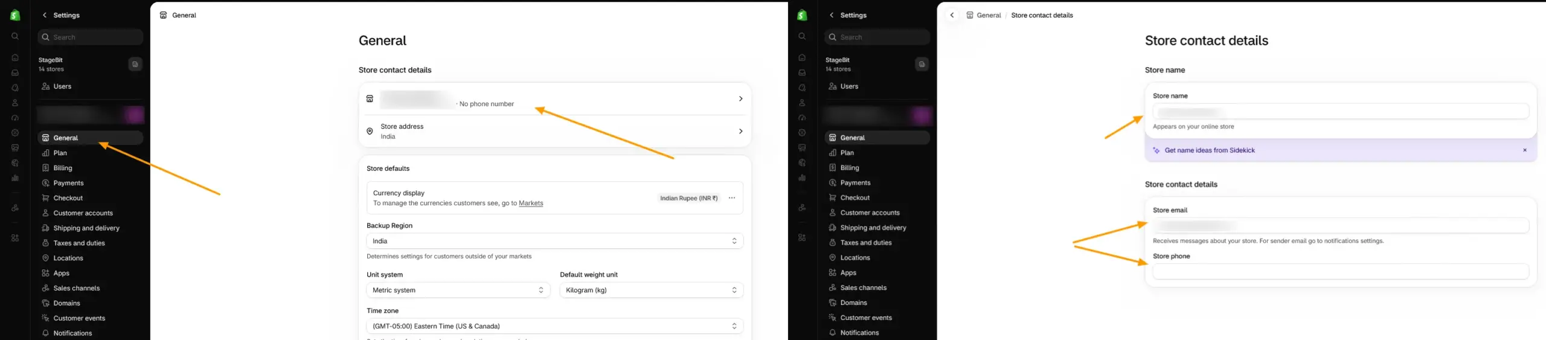Click empty Store phone input field
The image size is (1546, 340).
[x=1341, y=272]
